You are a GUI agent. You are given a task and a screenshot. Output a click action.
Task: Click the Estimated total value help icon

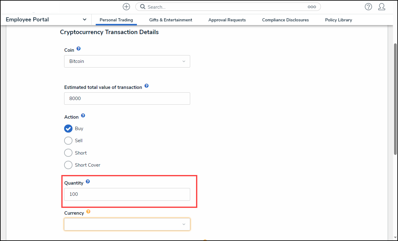coord(147,86)
